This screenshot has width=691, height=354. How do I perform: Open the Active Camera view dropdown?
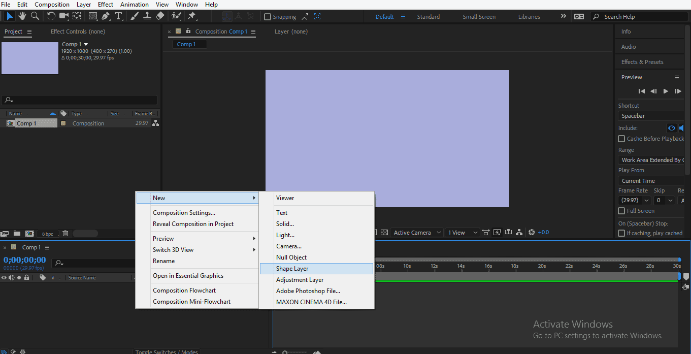(x=416, y=232)
